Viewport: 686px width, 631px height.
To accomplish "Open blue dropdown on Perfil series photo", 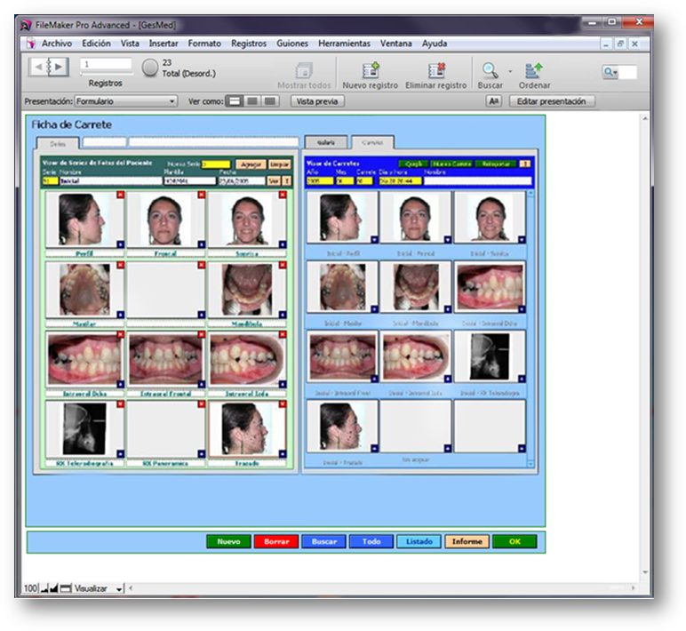I will click(120, 244).
